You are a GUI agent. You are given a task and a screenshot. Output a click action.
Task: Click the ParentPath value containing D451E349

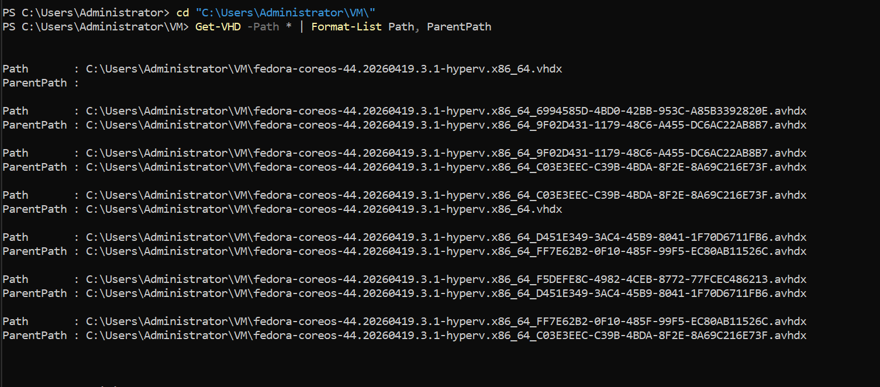pyautogui.click(x=446, y=293)
